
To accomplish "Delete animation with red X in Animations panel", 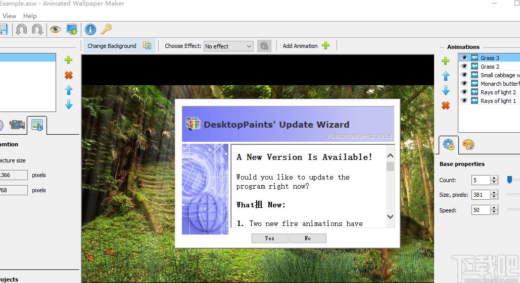I will point(445,105).
